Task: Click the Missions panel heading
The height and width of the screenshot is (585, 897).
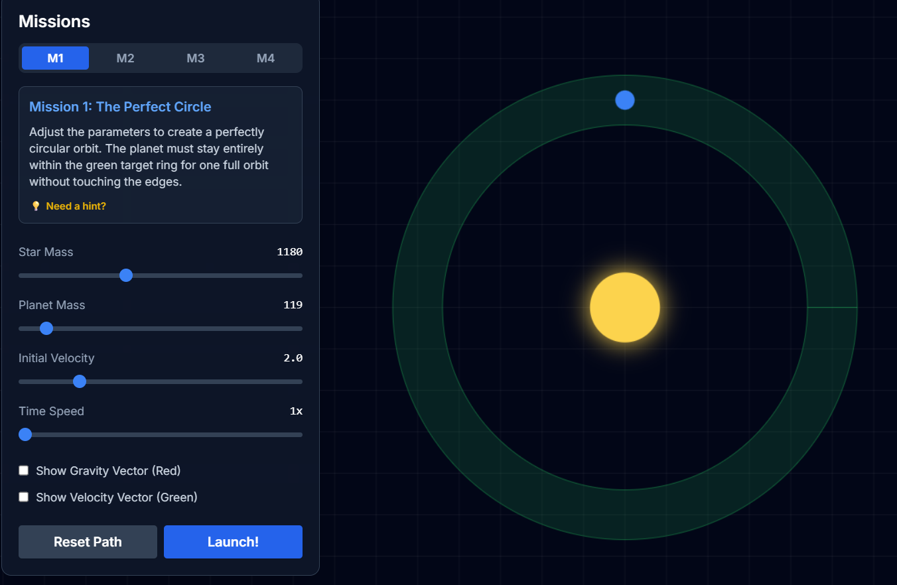Action: (54, 21)
